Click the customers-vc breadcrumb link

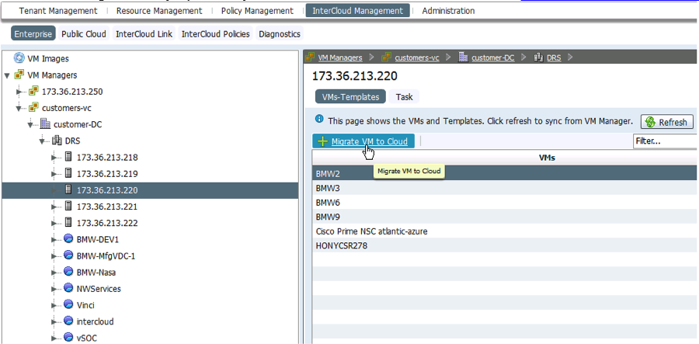click(417, 57)
